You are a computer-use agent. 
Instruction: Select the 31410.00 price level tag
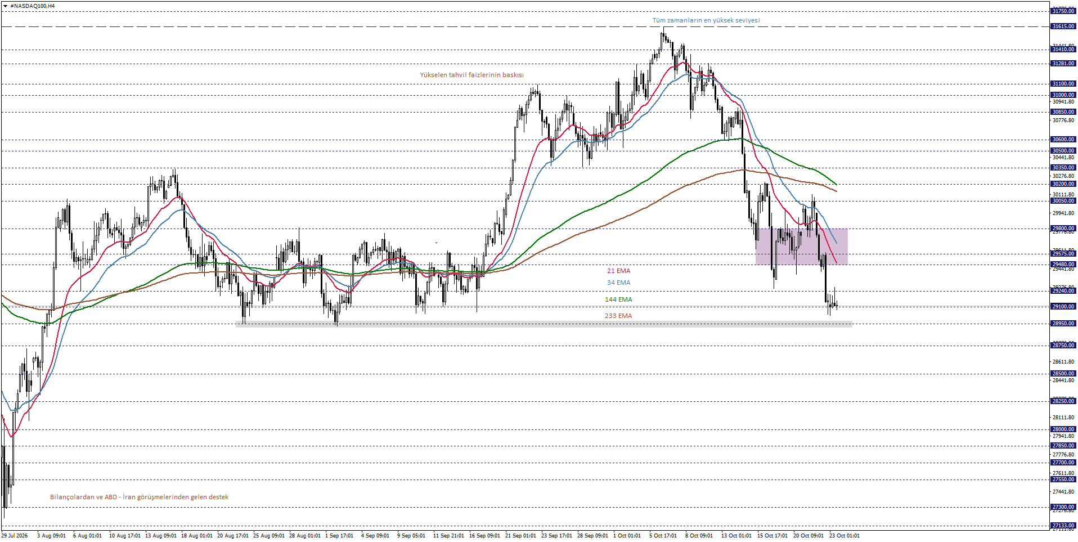coord(1063,50)
